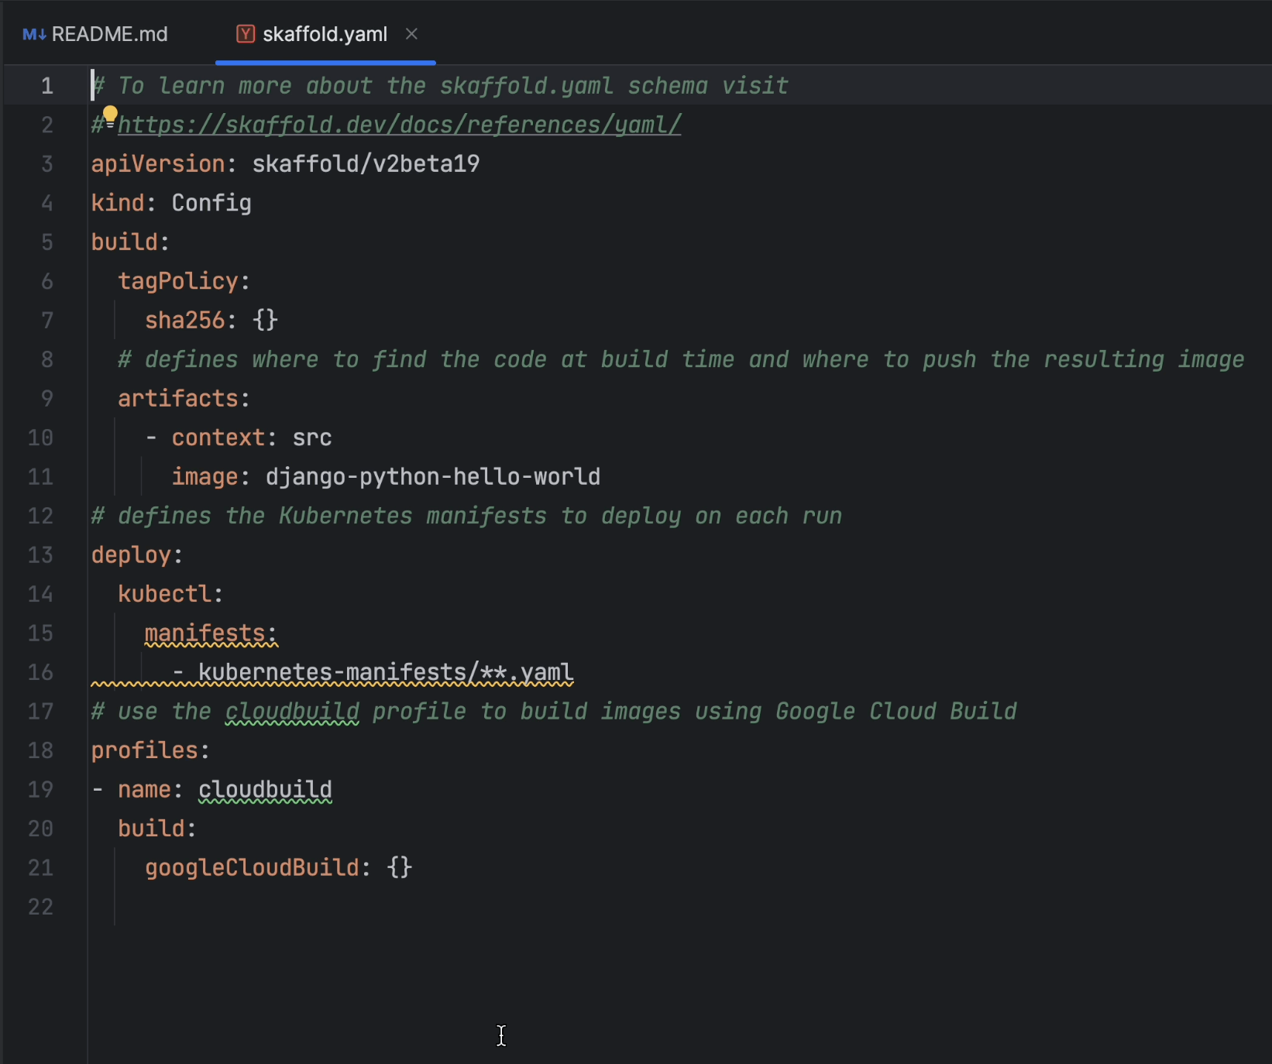Select the skaffold.yaml tab label
Image resolution: width=1272 pixels, height=1064 pixels.
pyautogui.click(x=325, y=35)
